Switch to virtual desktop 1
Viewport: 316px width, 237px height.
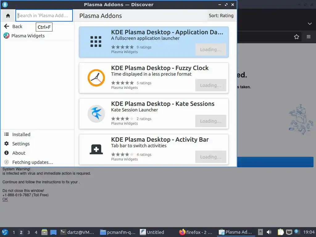pyautogui.click(x=14, y=232)
